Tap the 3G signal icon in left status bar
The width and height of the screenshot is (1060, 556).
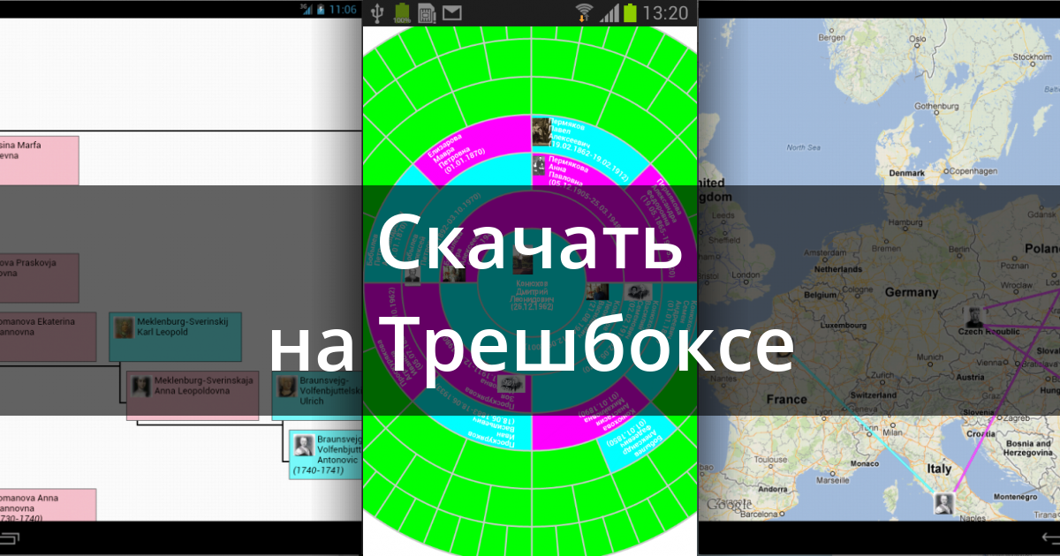(x=307, y=9)
